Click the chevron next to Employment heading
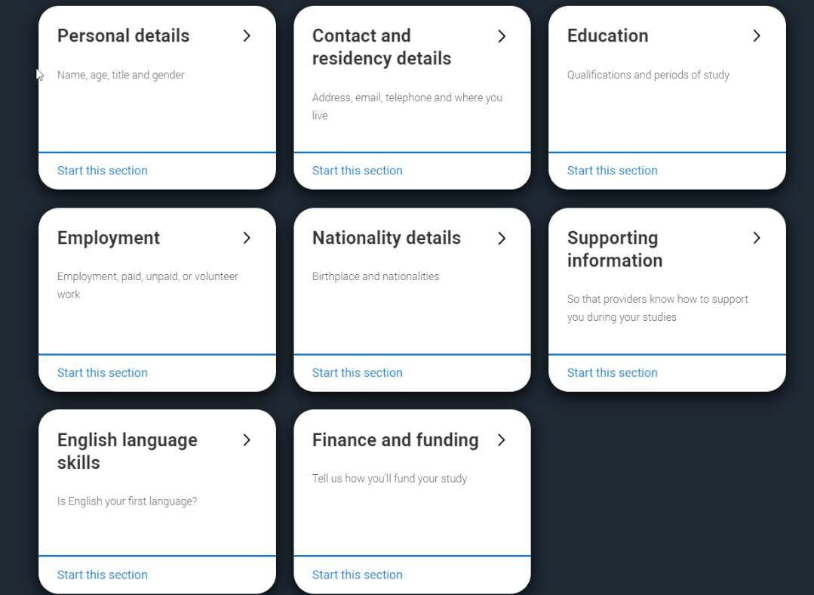Viewport: 814px width, 595px height. pyautogui.click(x=247, y=238)
